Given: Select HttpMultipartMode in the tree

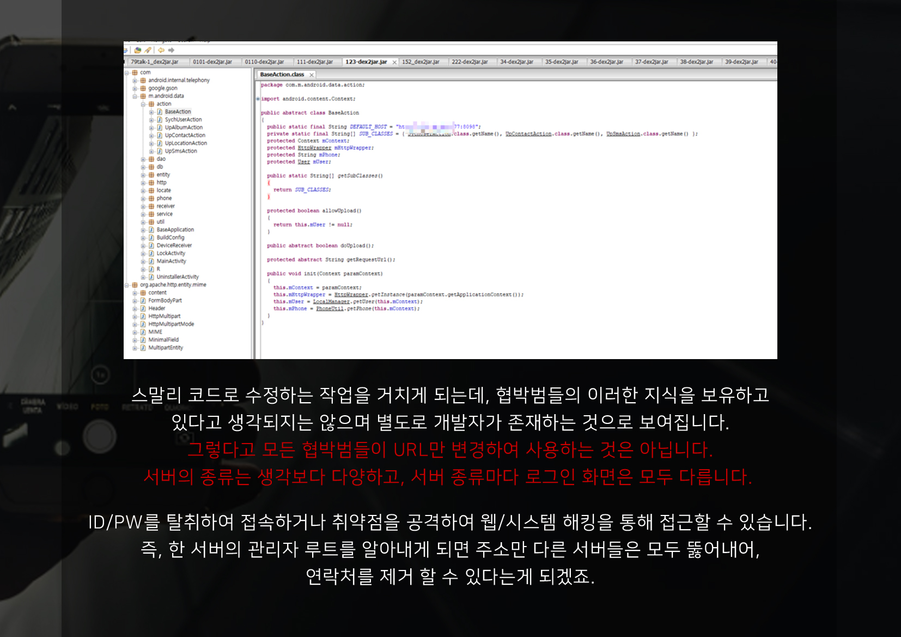Looking at the screenshot, I should coord(171,324).
